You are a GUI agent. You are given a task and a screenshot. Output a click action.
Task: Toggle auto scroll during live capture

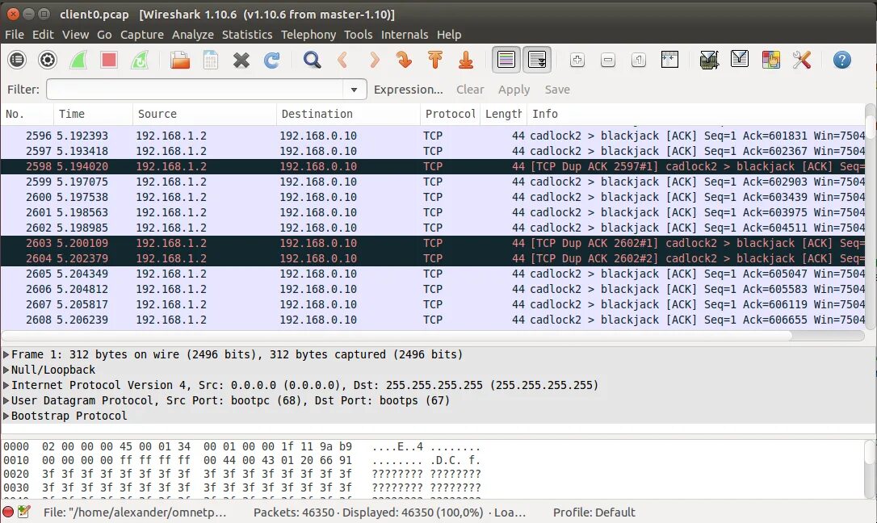coord(537,60)
